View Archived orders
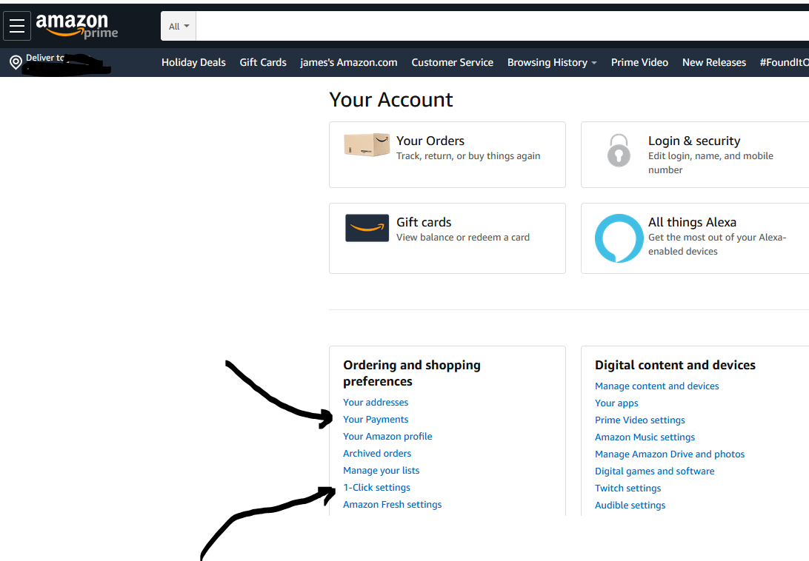This screenshot has width=809, height=561. (x=377, y=453)
